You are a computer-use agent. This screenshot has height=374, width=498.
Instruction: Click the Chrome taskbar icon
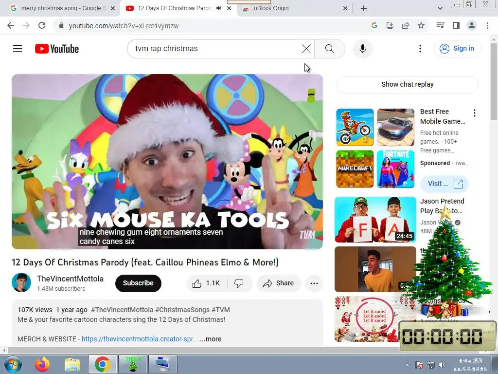tap(102, 364)
